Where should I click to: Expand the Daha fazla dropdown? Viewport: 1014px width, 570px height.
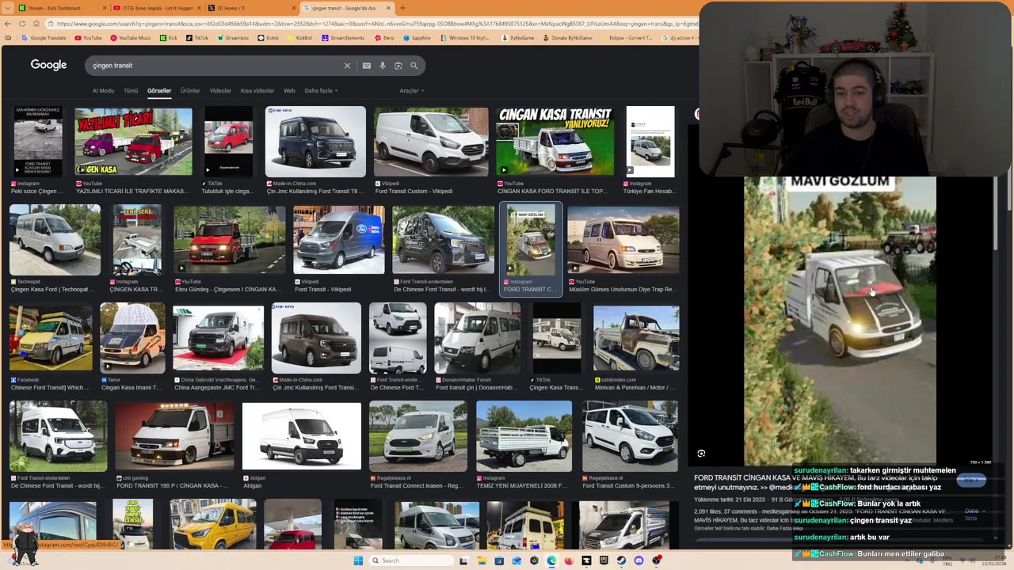[x=321, y=91]
